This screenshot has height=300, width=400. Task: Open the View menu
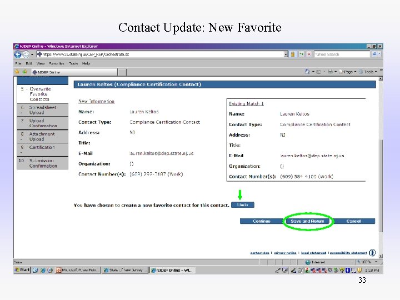[x=41, y=63]
